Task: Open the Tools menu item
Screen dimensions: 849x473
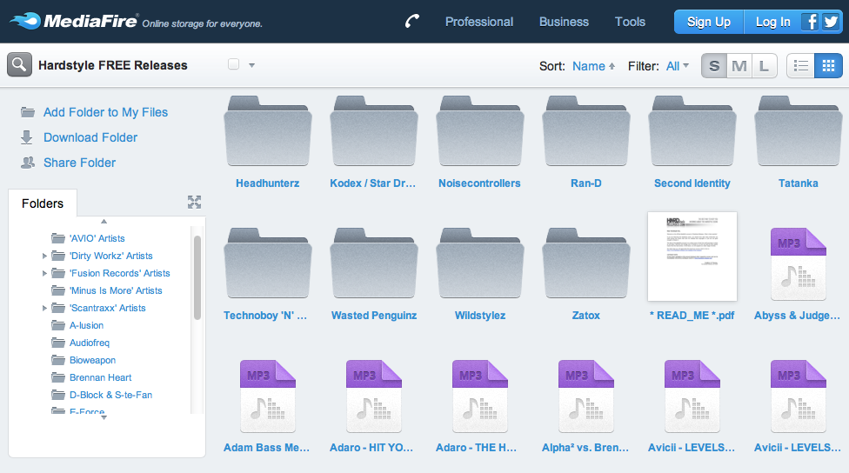Action: tap(630, 22)
